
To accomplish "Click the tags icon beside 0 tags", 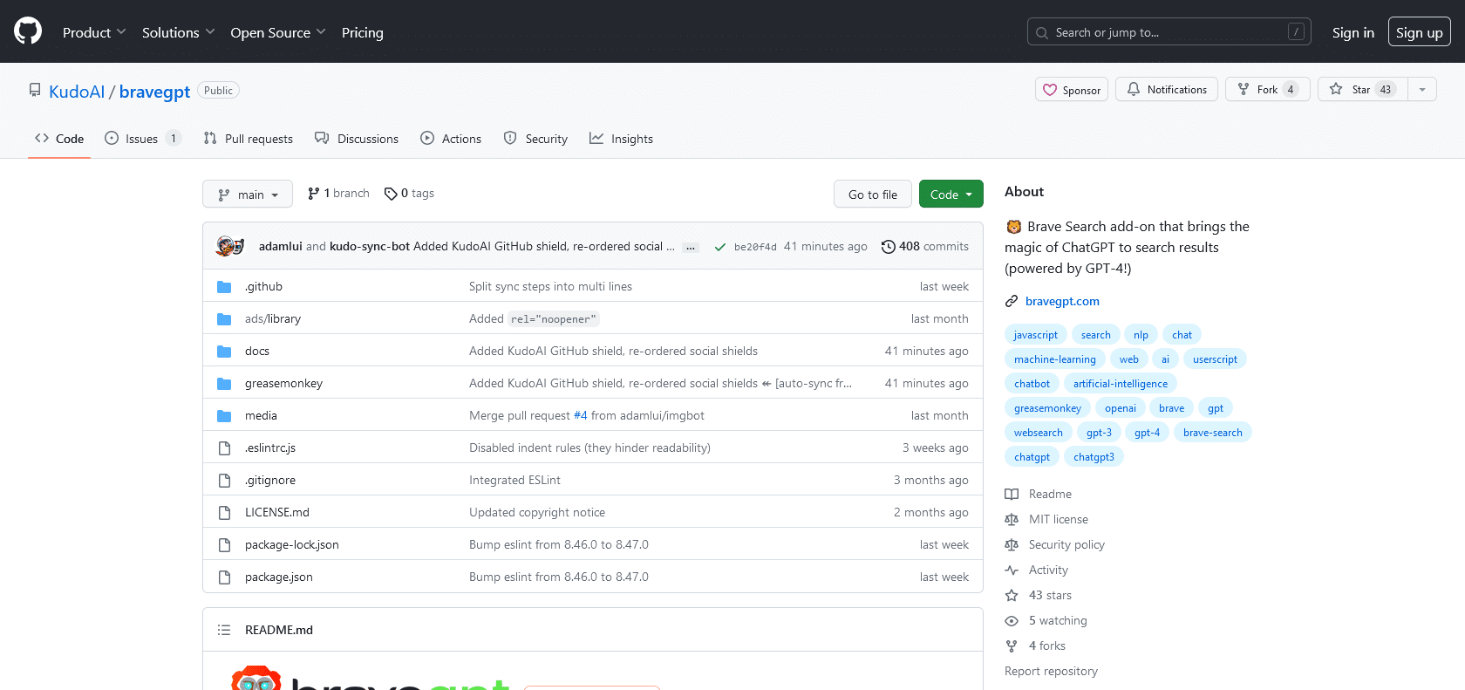I will [391, 194].
